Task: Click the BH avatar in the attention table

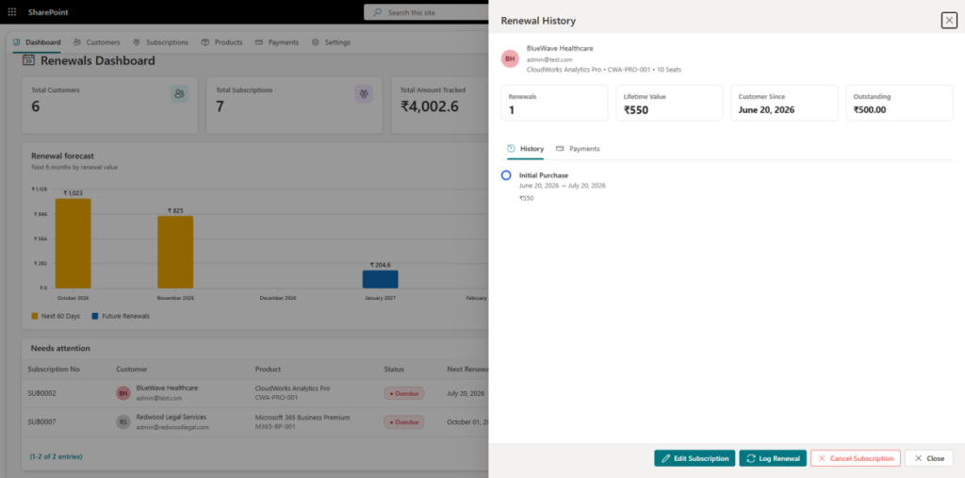Action: [123, 393]
